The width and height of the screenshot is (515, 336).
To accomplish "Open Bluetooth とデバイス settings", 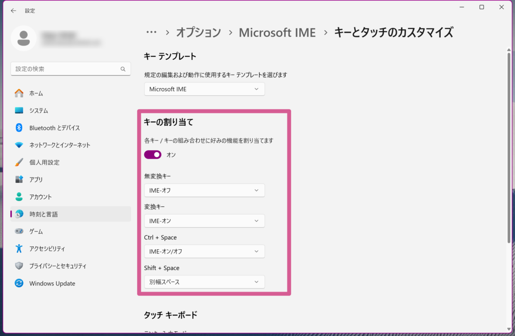I will 71,128.
